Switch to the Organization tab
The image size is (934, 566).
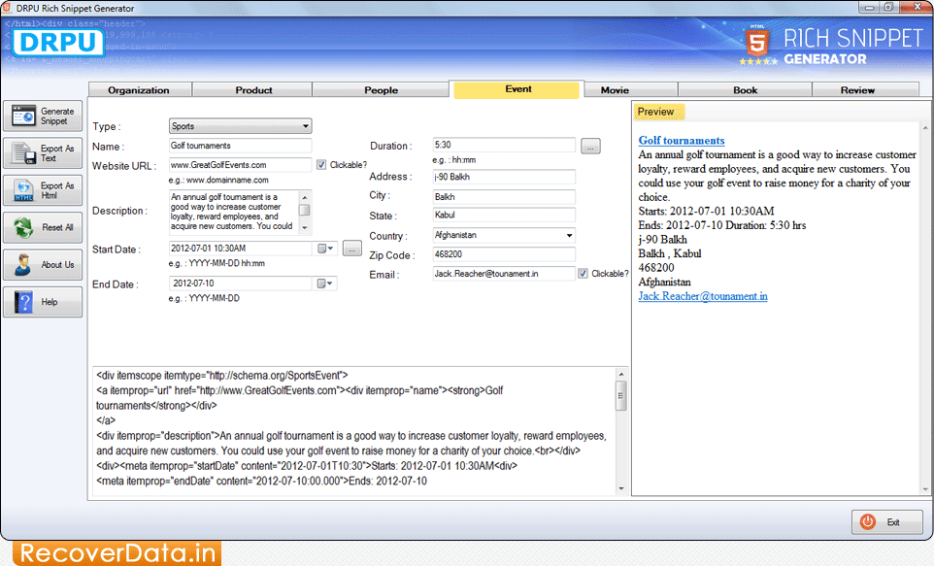click(140, 90)
